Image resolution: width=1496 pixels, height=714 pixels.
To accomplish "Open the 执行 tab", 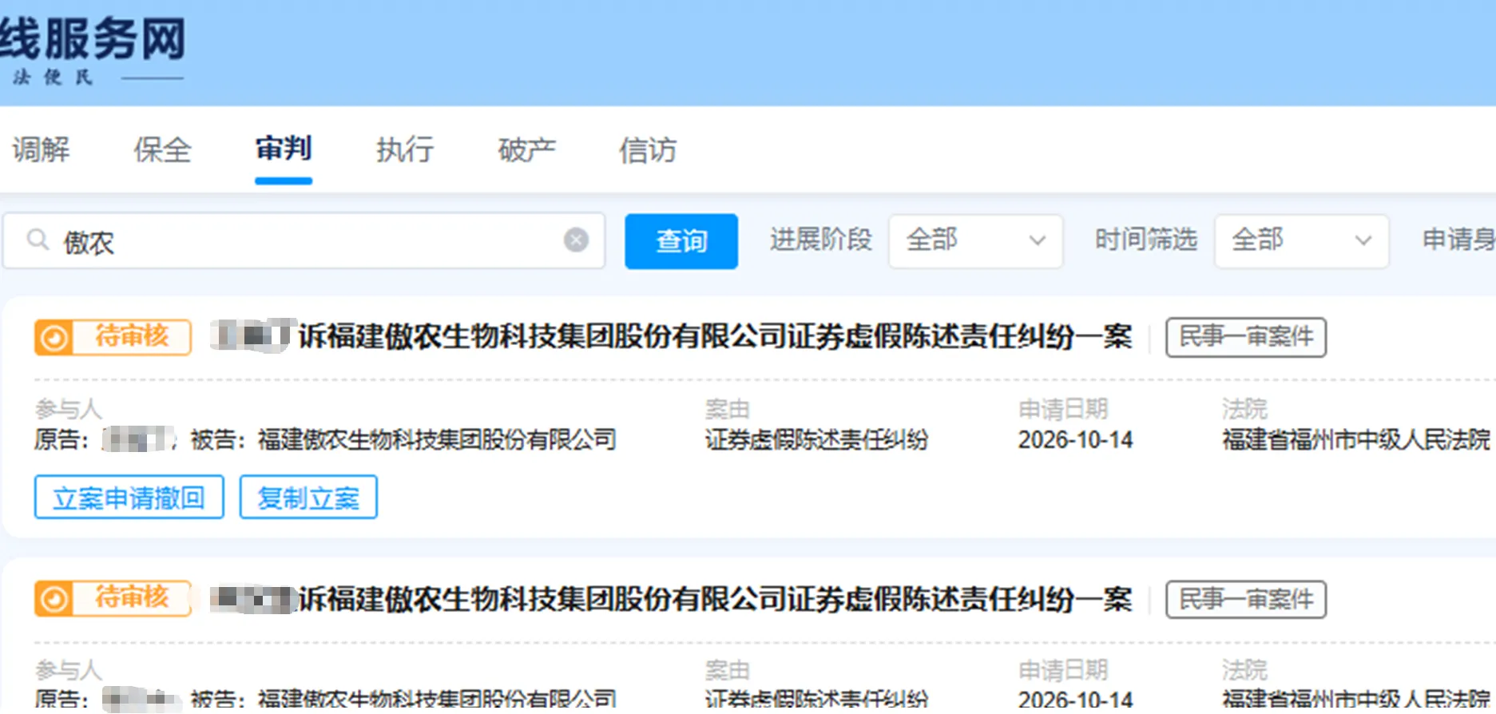I will click(x=405, y=149).
